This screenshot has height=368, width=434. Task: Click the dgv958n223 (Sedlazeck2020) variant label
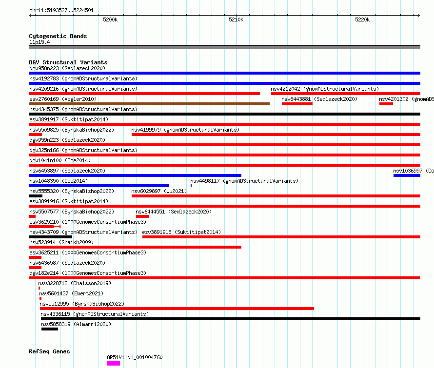67,68
